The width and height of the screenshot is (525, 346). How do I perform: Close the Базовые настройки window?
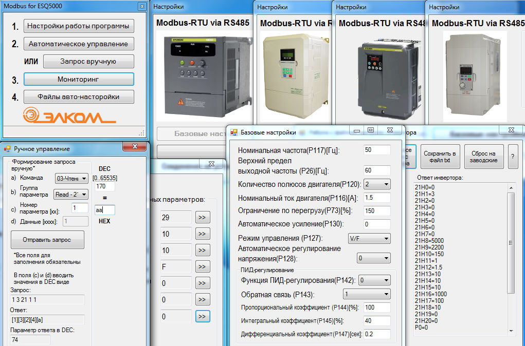(390, 130)
